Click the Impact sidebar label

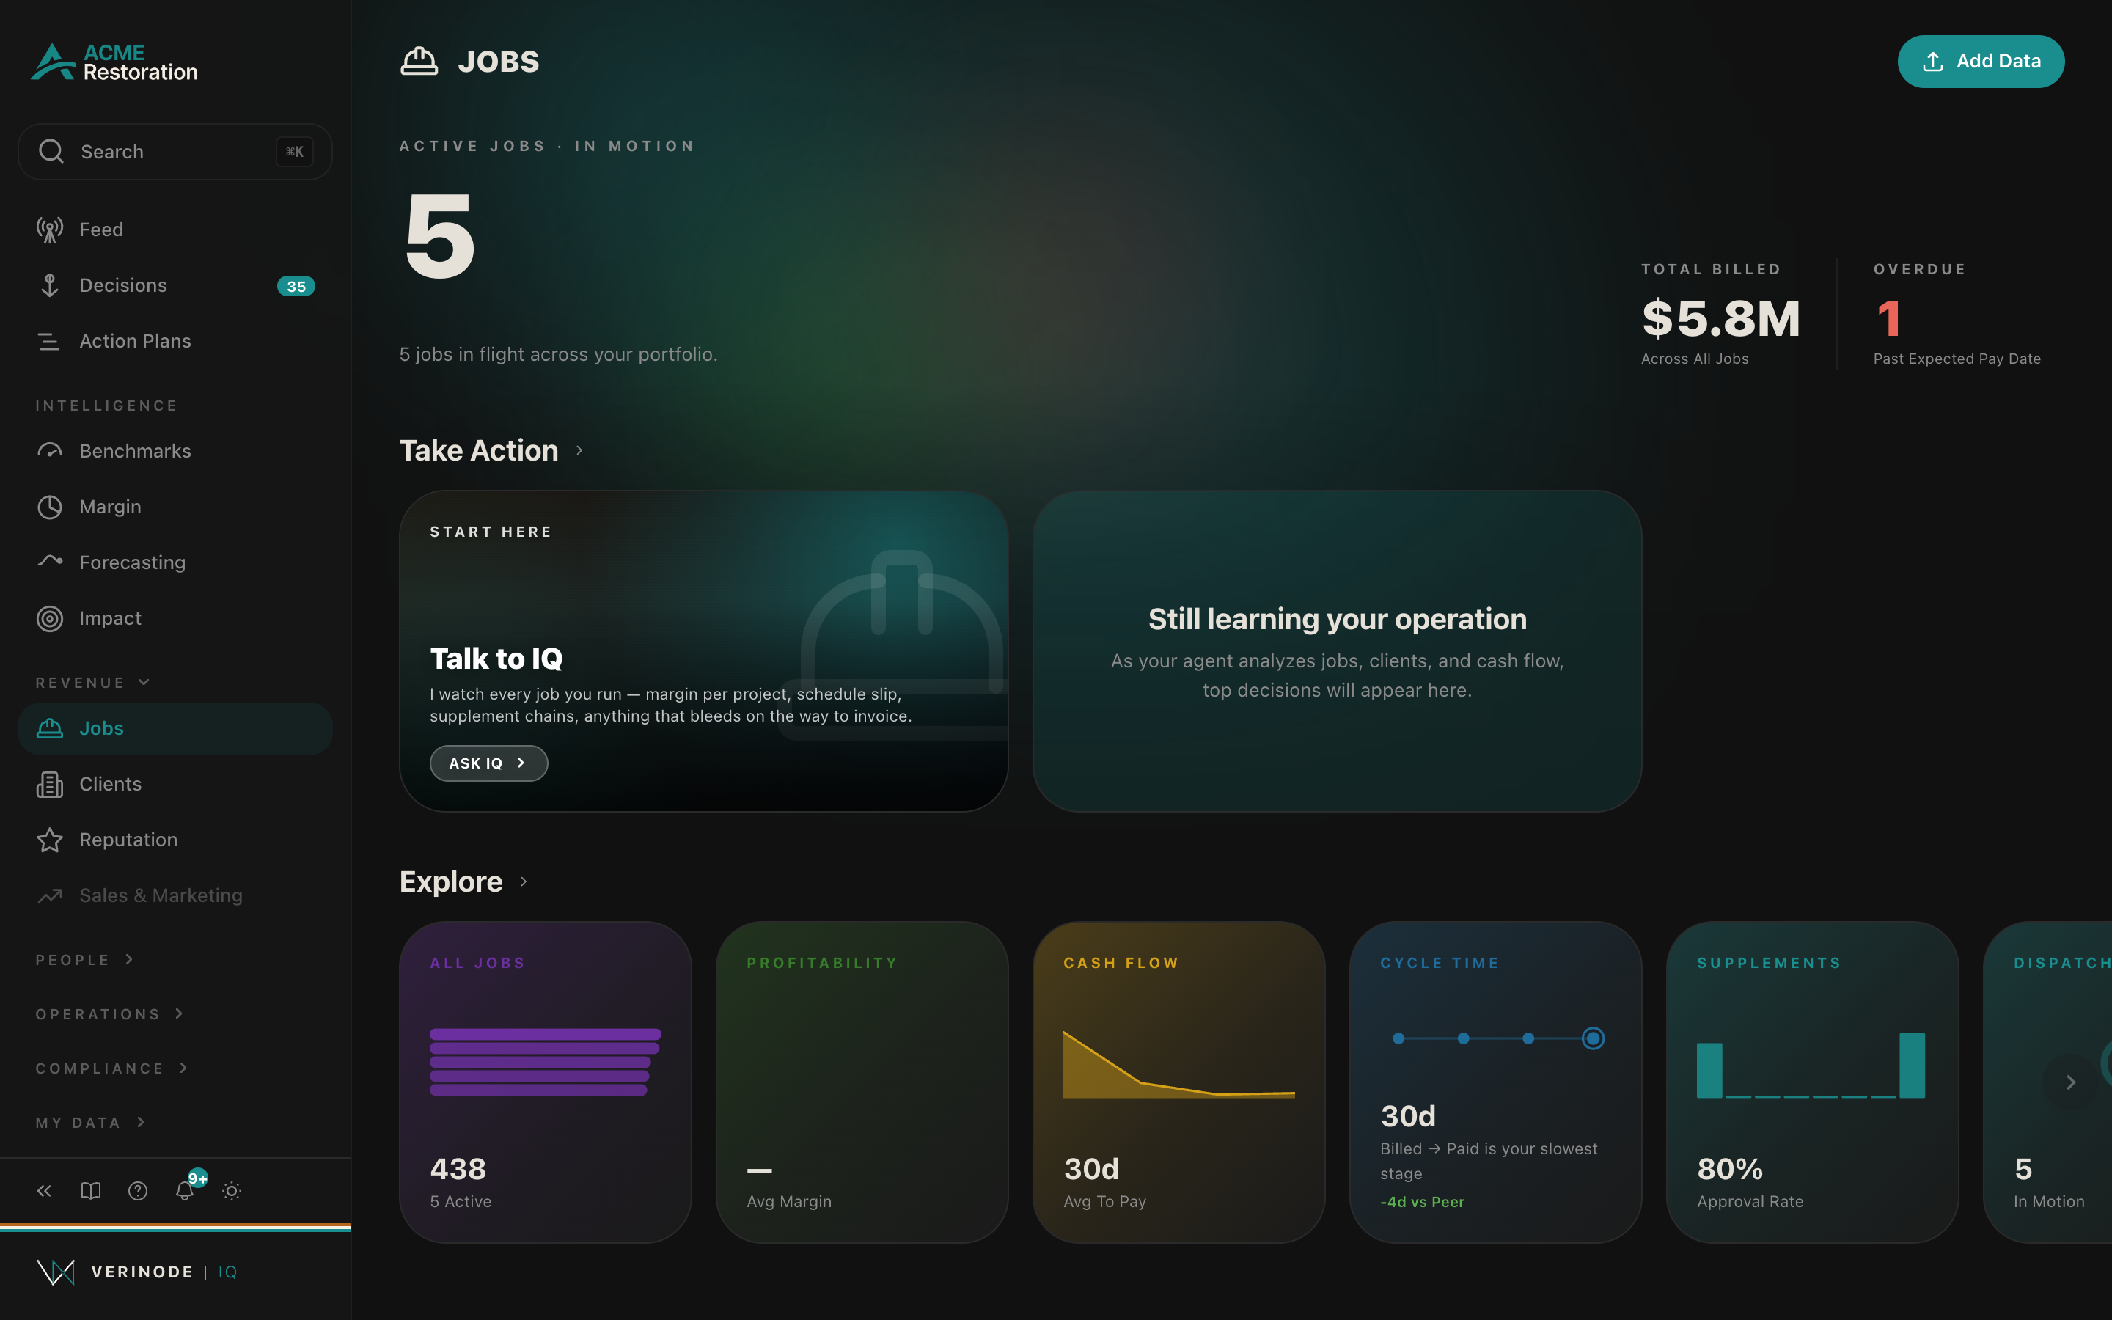(110, 619)
